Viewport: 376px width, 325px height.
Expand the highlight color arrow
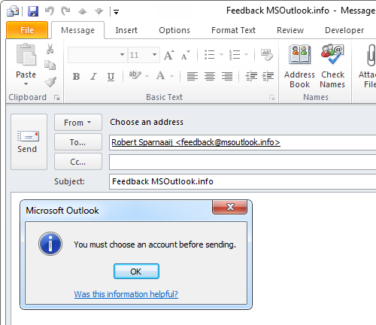click(x=147, y=76)
